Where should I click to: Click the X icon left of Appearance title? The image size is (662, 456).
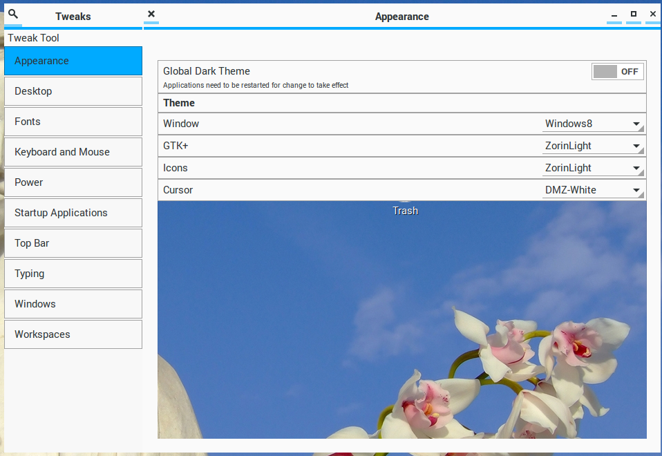point(151,15)
